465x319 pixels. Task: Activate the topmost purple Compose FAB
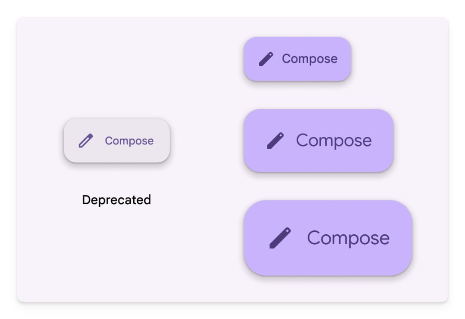pos(297,59)
